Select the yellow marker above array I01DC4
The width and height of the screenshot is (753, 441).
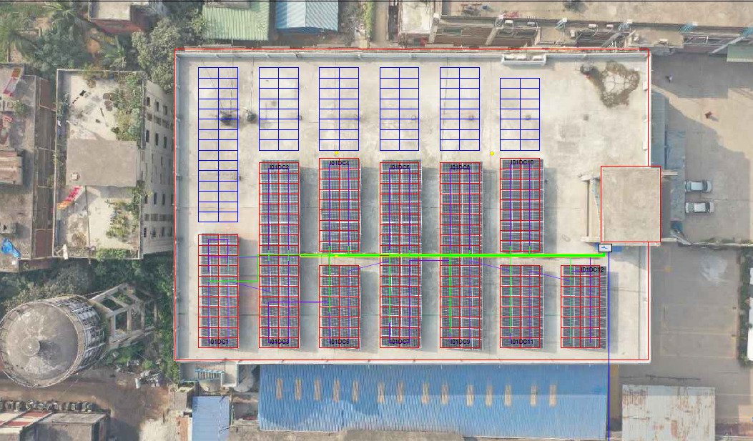(x=336, y=153)
